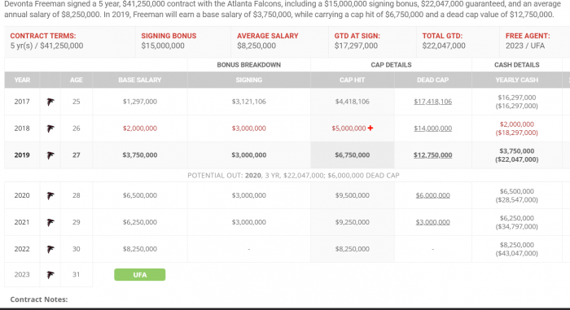Click the Falcons logo in 2022 row
The width and height of the screenshot is (570, 310).
[50, 249]
